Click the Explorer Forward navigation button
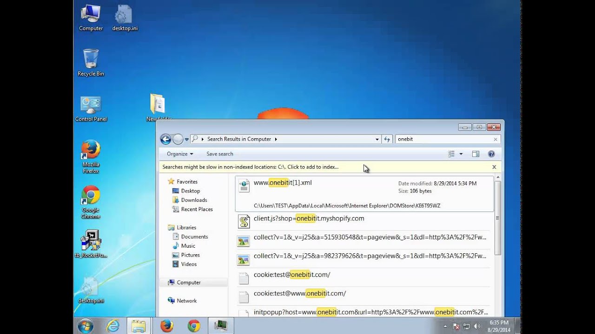 click(x=178, y=139)
